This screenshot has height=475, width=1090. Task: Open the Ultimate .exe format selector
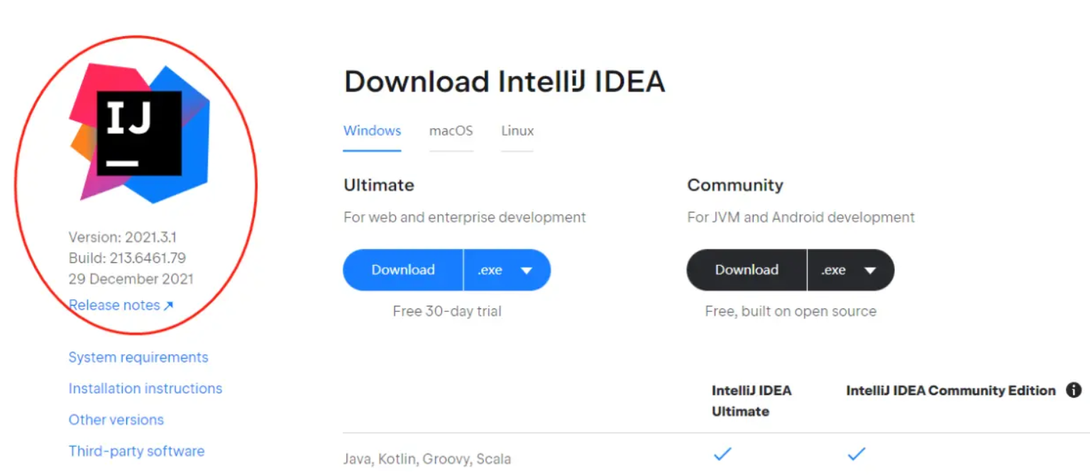pos(507,269)
